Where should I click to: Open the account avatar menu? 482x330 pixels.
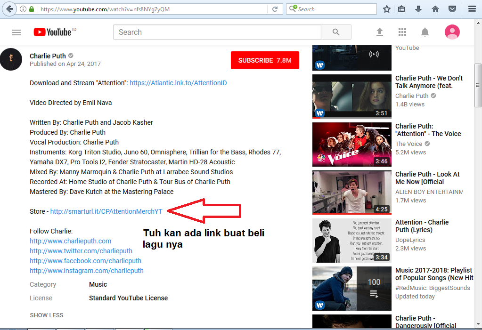click(x=452, y=32)
